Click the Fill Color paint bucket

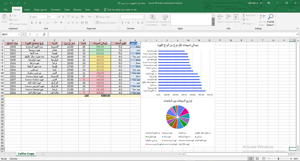point(55,22)
